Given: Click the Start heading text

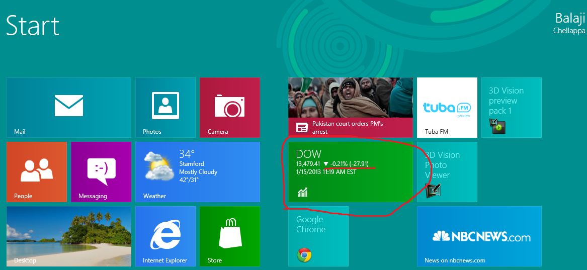Looking at the screenshot, I should [33, 26].
